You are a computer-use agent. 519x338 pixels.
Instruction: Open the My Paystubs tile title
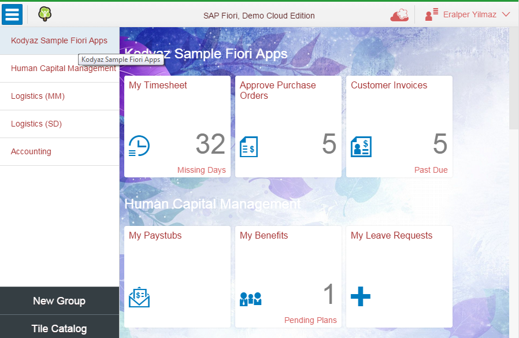pos(155,236)
